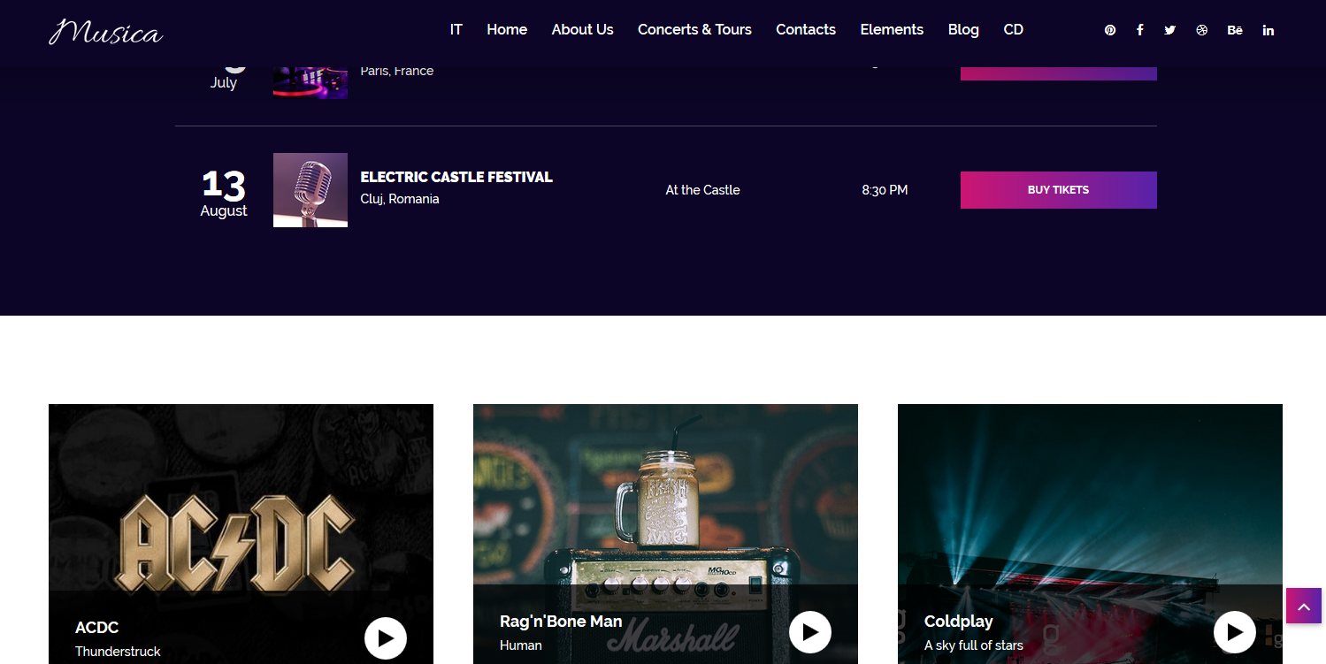The image size is (1326, 664).
Task: Click the Dribbble icon
Action: click(x=1201, y=30)
